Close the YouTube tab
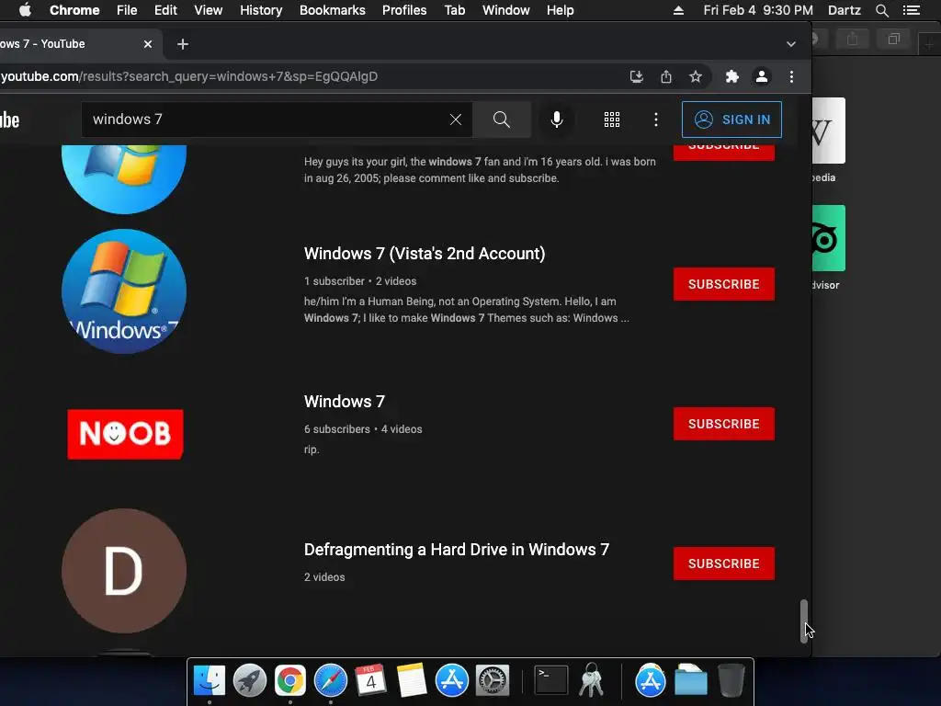The height and width of the screenshot is (706, 941). point(148,44)
